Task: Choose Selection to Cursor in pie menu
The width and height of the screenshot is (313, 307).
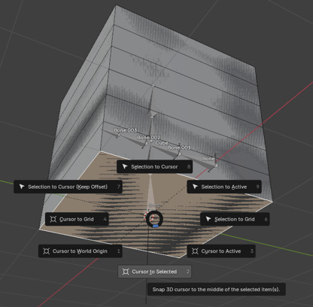Action: 154,167
